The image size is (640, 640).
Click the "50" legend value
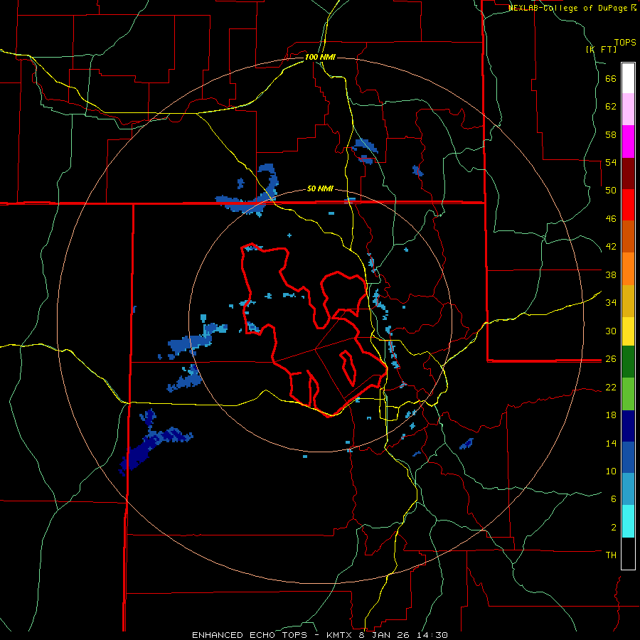pos(611,191)
